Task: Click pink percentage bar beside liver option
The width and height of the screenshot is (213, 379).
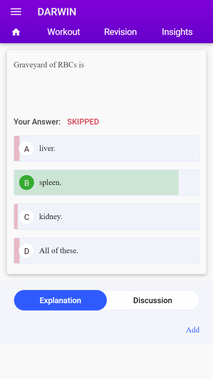Action: coord(17,148)
